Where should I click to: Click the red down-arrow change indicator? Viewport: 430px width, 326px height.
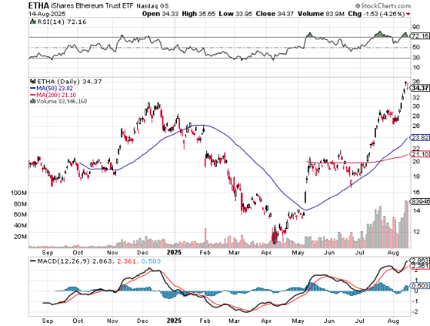tap(409, 14)
